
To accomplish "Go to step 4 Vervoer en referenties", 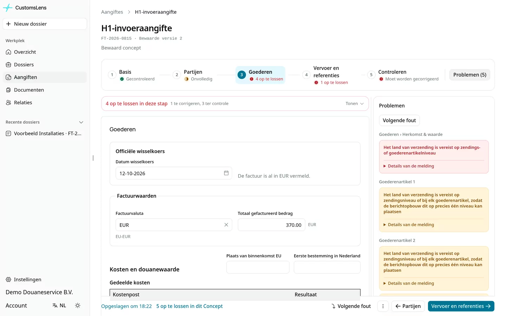I will point(325,75).
